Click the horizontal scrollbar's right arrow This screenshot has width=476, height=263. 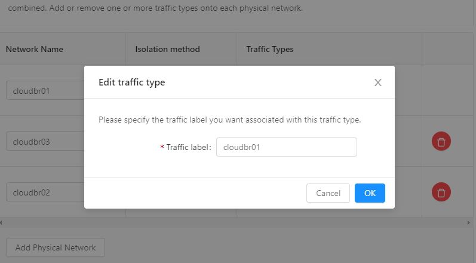[x=469, y=222]
